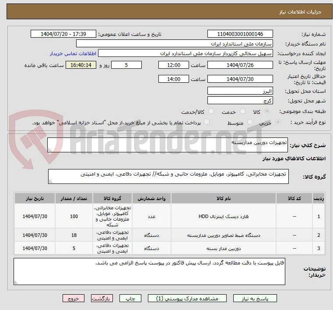
Task: Click the validity time field 14:00
Action: pyautogui.click(x=174, y=79)
